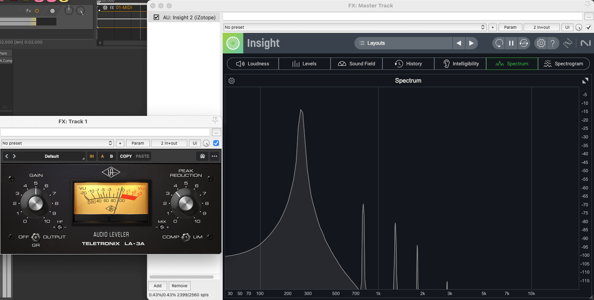Image resolution: width=594 pixels, height=300 pixels.
Task: Click the Master Track preset comment field
Action: (402, 16)
